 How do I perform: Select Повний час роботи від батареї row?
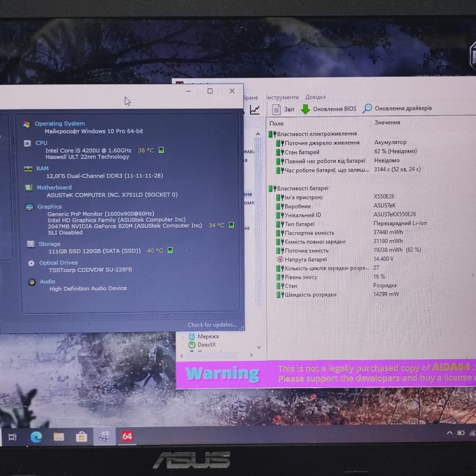(338, 161)
